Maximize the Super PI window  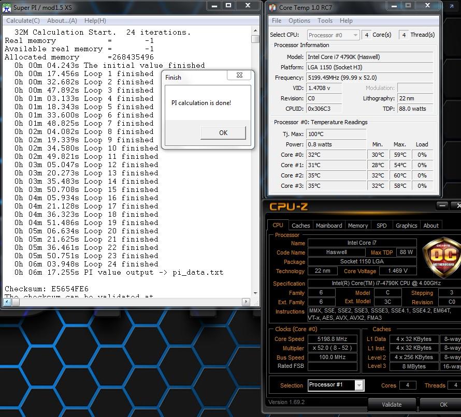point(228,6)
